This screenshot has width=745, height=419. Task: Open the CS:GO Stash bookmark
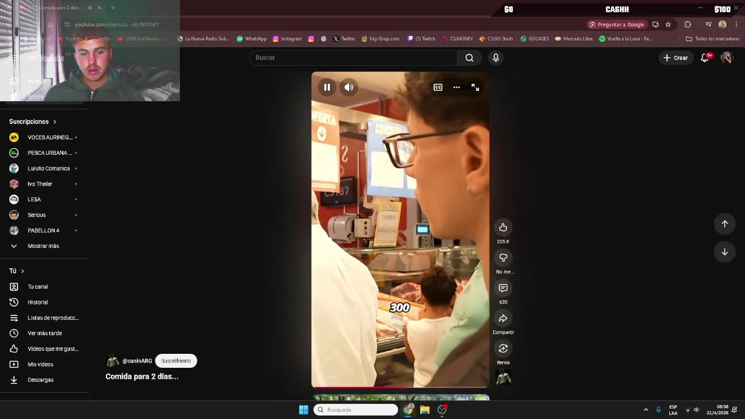[496, 39]
